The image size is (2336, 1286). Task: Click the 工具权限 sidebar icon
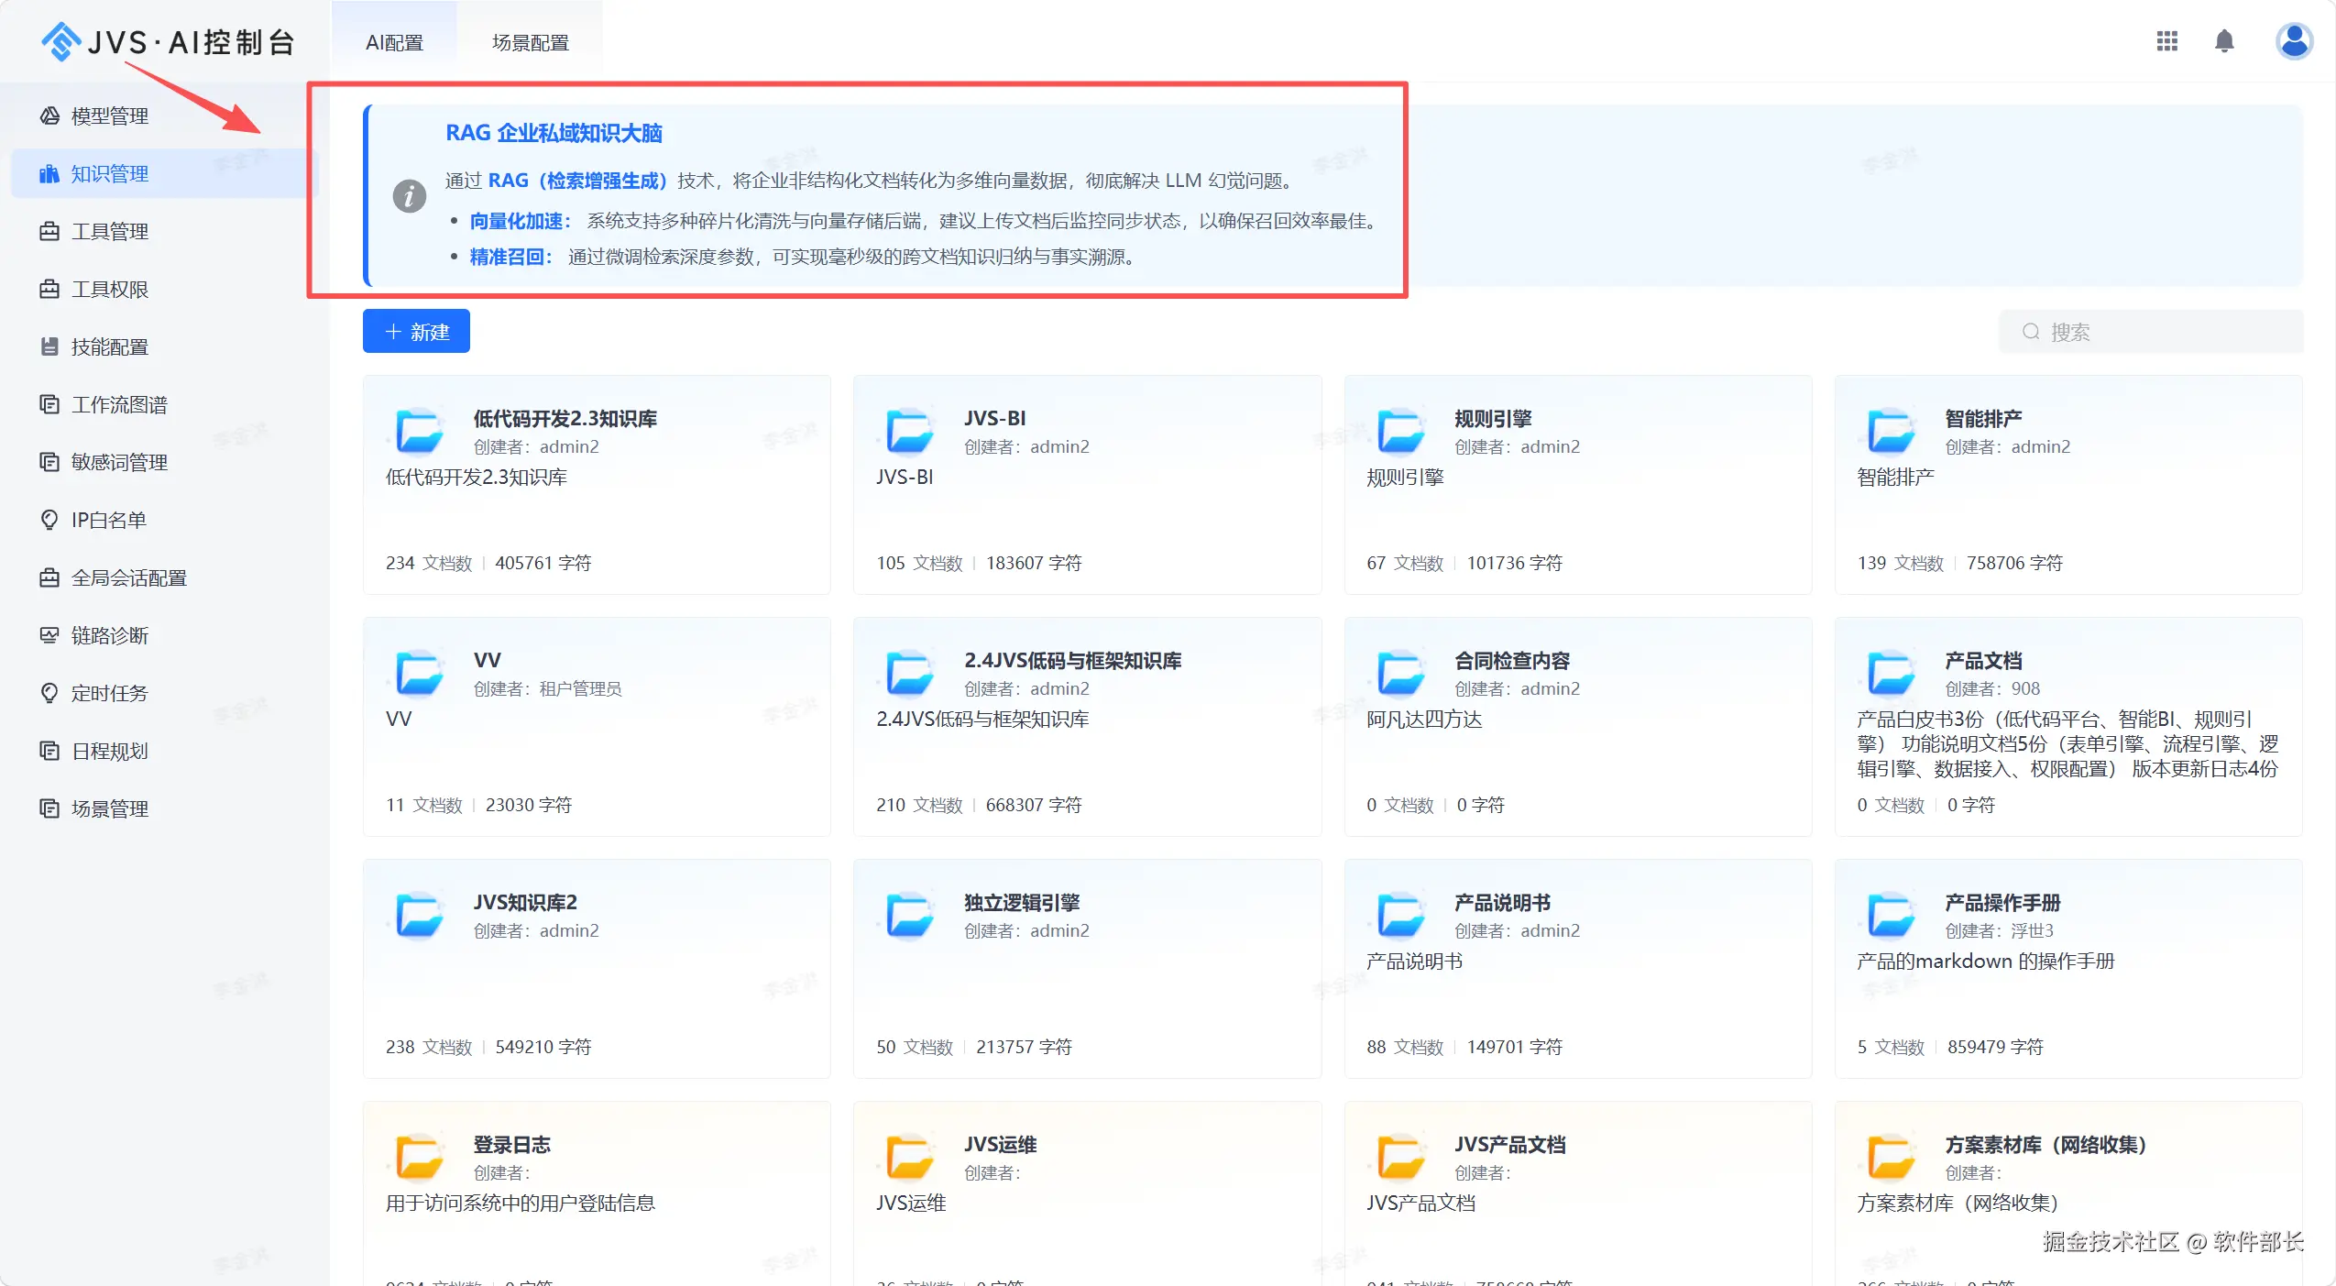(x=49, y=290)
